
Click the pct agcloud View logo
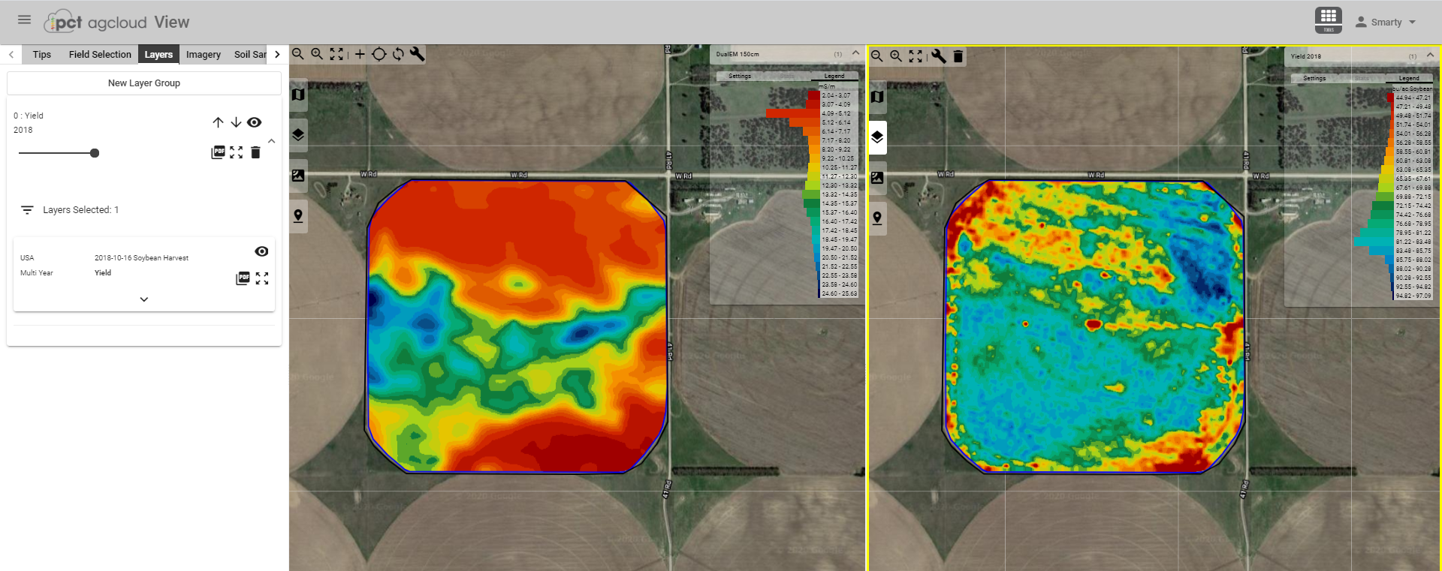pyautogui.click(x=116, y=22)
